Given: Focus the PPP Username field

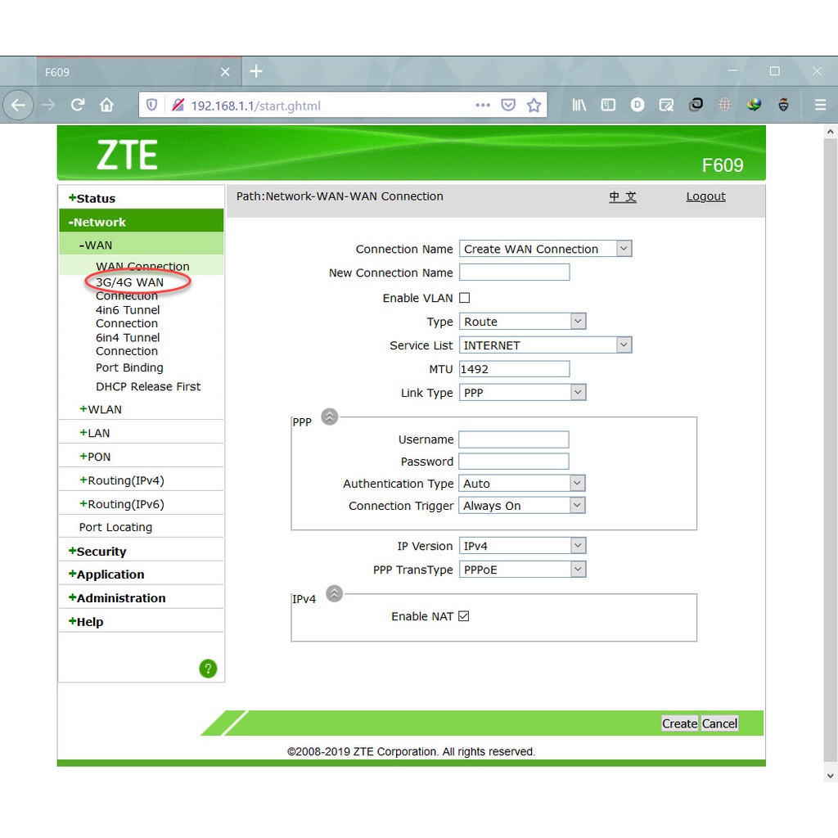Looking at the screenshot, I should pyautogui.click(x=514, y=439).
